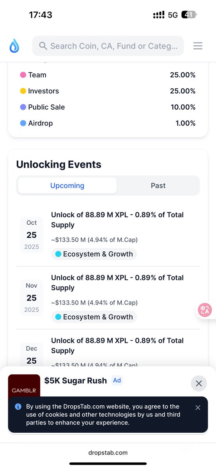216x469 pixels.
Task: Open the GAMBLR ad thumbnail
Action: coord(24,387)
